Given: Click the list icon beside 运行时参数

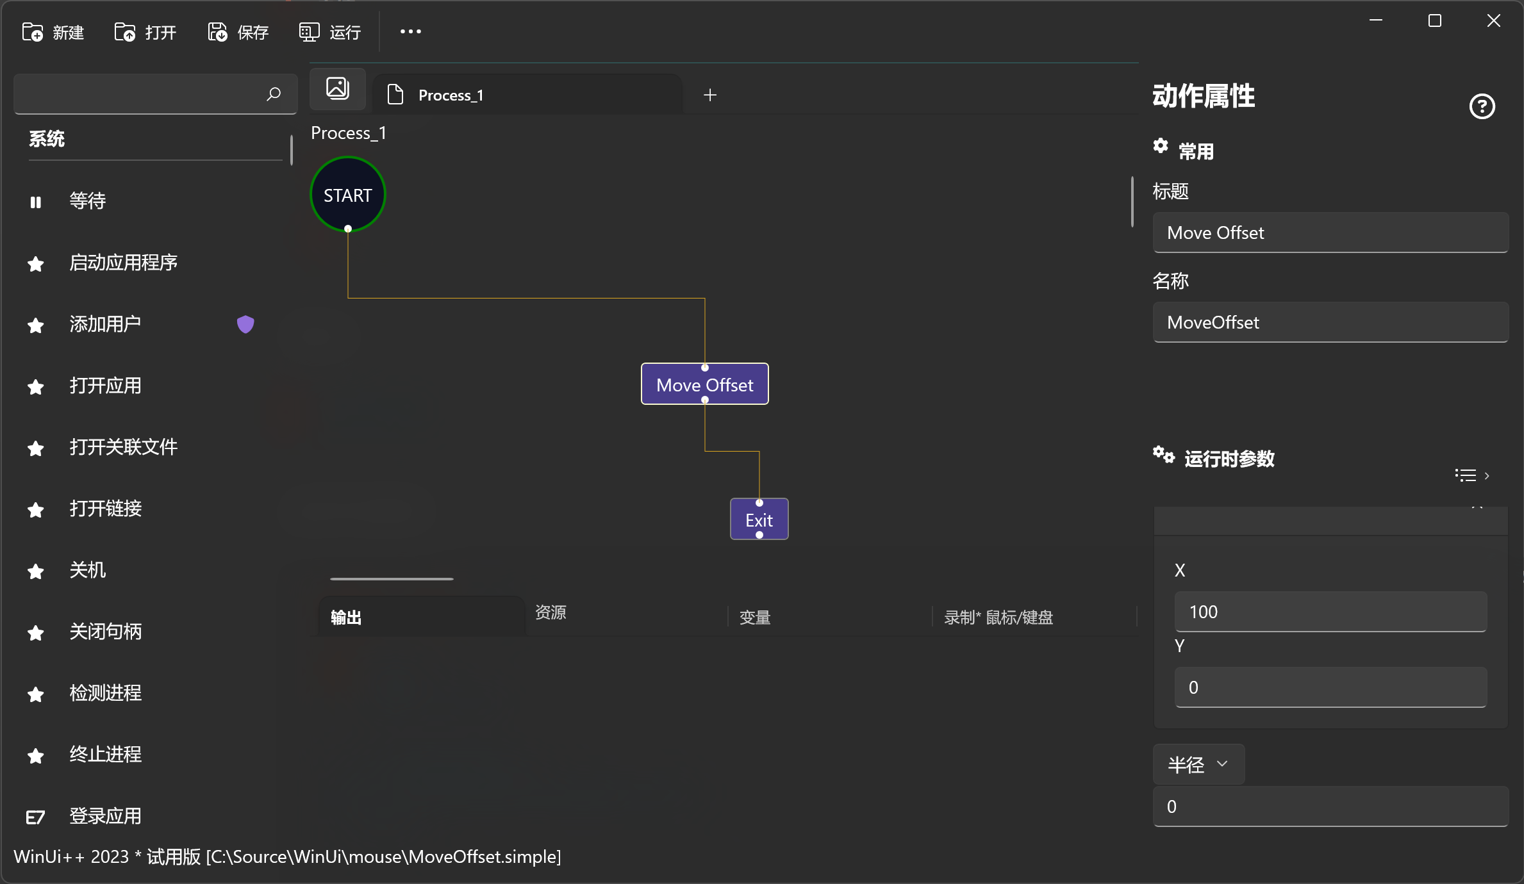Looking at the screenshot, I should [x=1466, y=475].
